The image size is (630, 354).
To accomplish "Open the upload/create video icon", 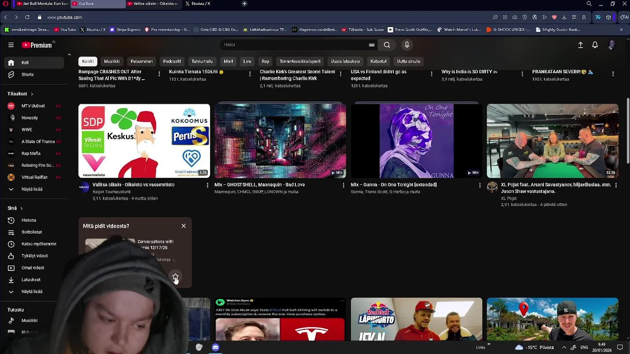I will pos(580,45).
